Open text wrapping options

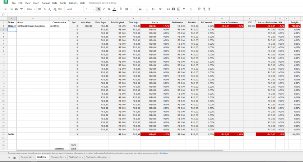tap(154, 9)
